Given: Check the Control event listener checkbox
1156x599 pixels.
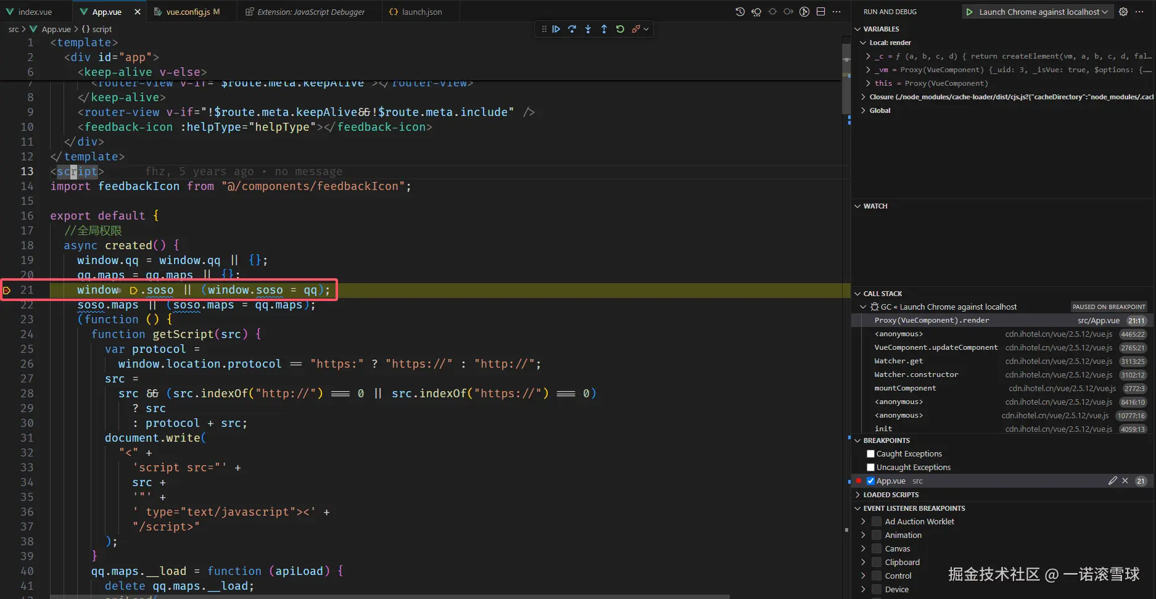Looking at the screenshot, I should tap(876, 576).
